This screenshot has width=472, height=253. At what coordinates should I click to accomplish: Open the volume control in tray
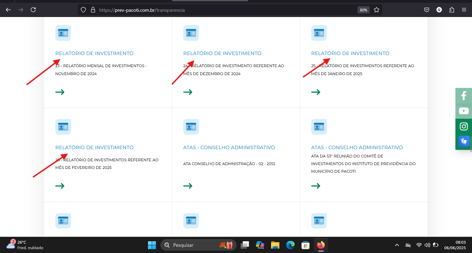tap(427, 245)
